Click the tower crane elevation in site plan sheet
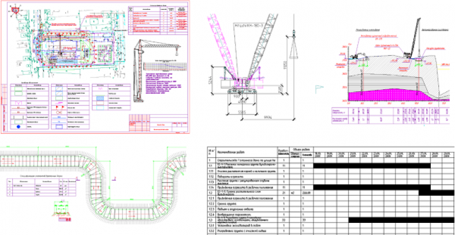 pos(156,71)
